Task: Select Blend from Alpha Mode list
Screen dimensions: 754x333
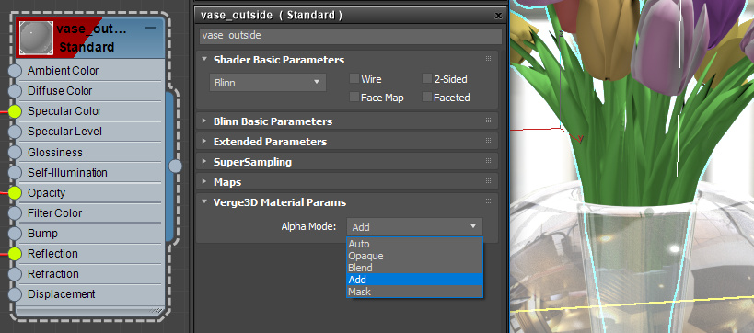Action: point(414,268)
